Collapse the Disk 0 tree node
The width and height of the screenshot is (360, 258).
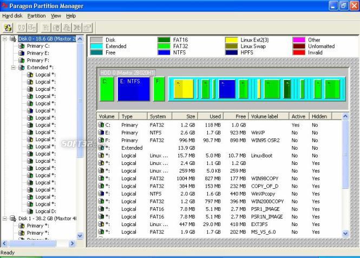pos(5,39)
